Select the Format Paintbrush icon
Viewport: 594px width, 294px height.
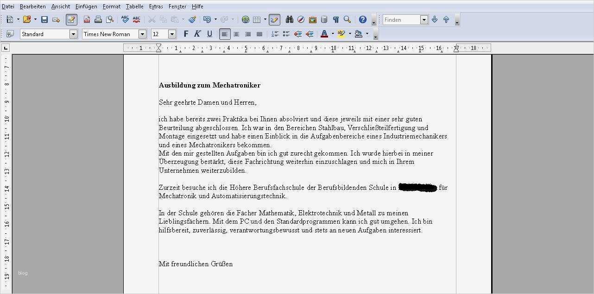(x=193, y=19)
